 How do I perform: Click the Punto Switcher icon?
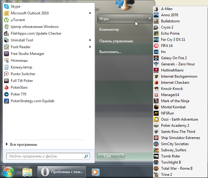coord(6,74)
